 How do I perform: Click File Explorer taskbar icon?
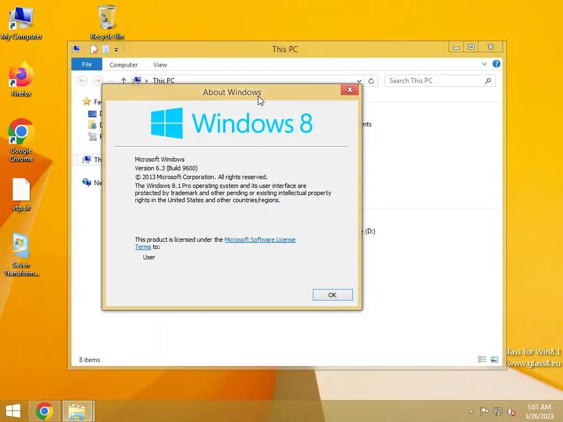coord(77,411)
